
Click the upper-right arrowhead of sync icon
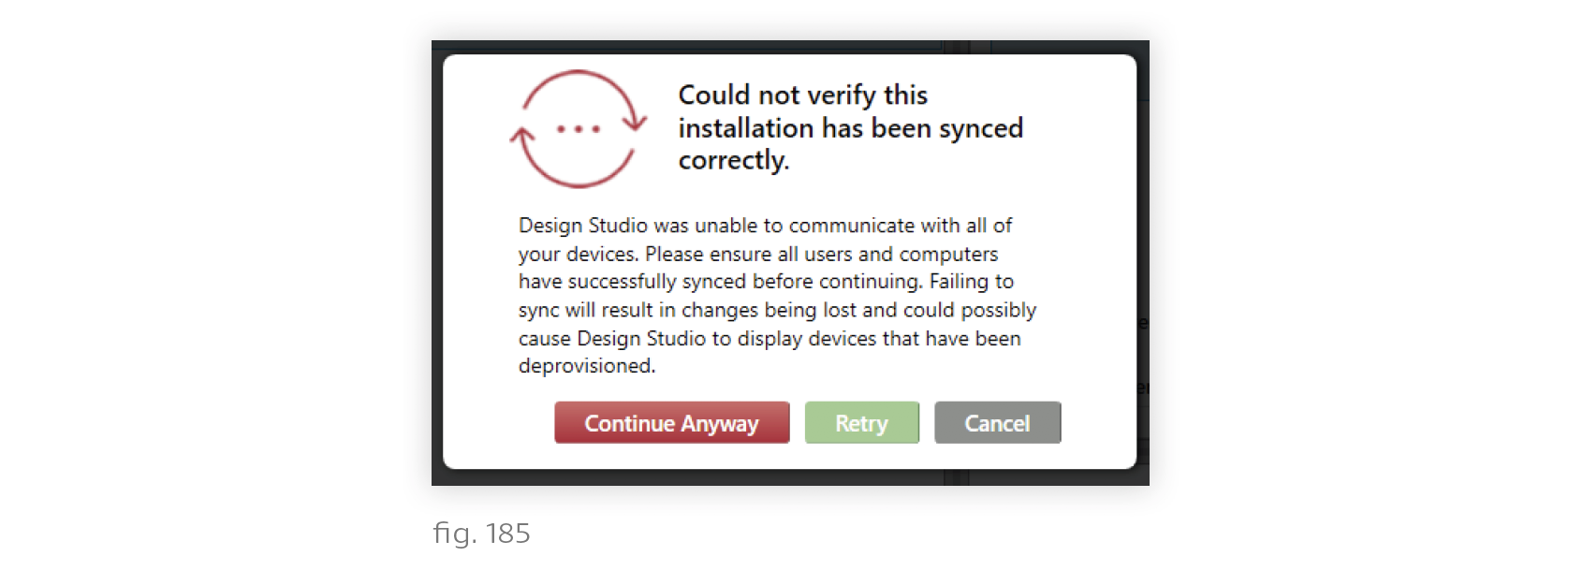pos(636,121)
